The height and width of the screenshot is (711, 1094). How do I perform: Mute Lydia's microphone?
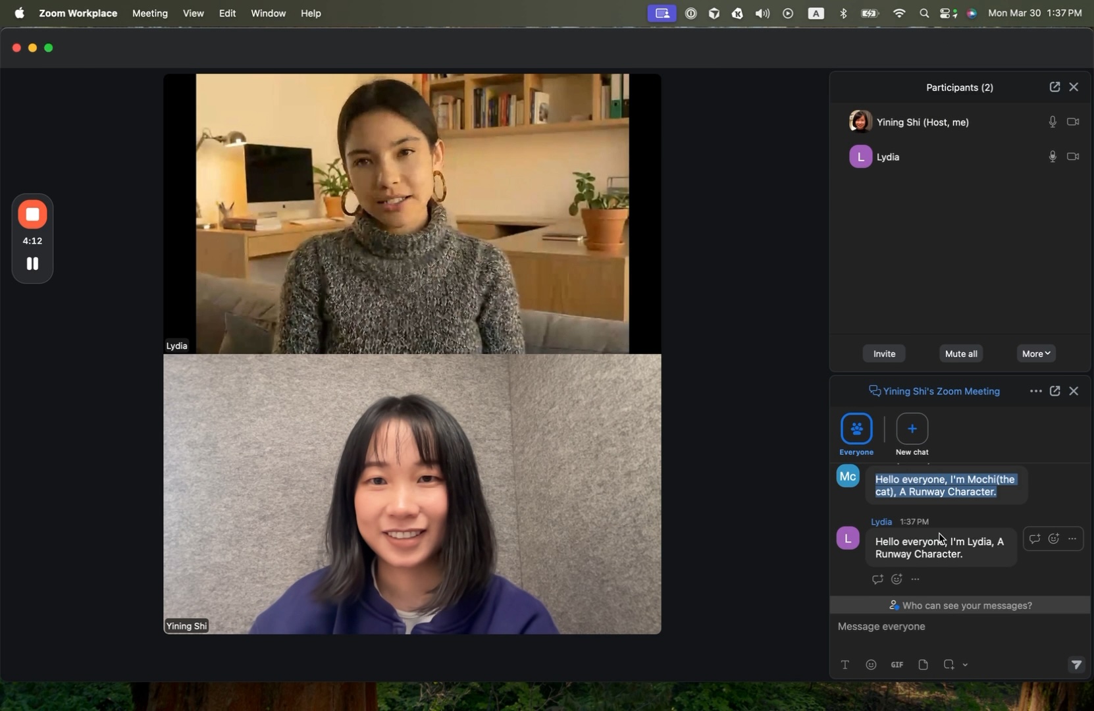coord(1052,156)
